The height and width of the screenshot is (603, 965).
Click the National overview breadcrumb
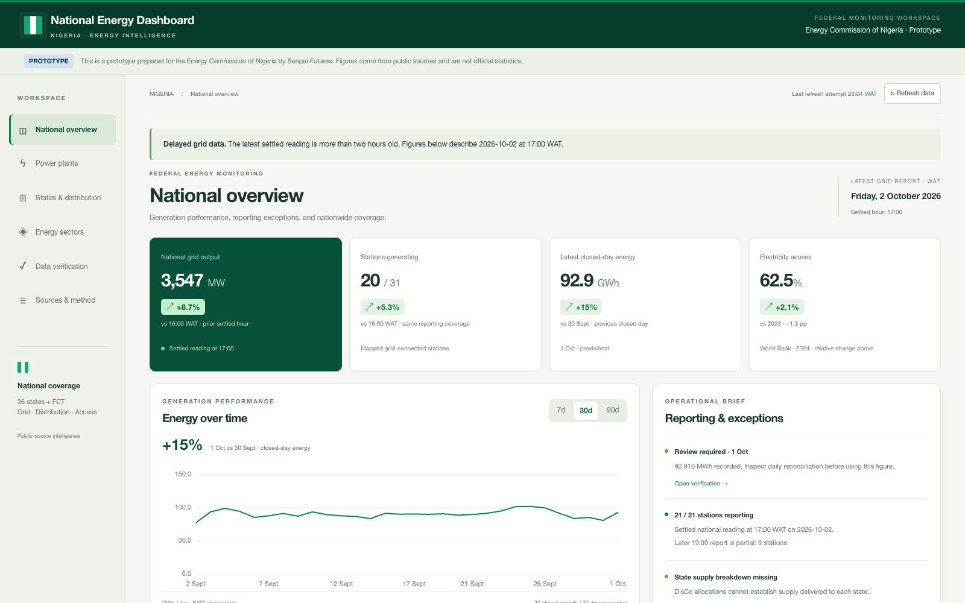[x=215, y=94]
